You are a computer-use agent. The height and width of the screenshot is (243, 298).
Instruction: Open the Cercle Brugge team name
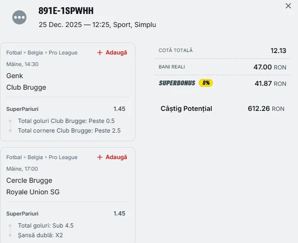click(x=29, y=180)
